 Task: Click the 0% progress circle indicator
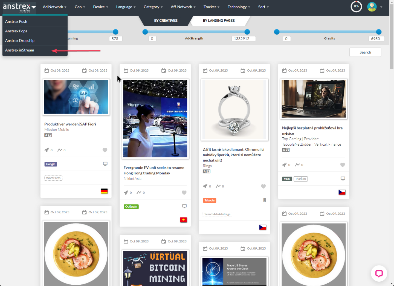point(356,7)
